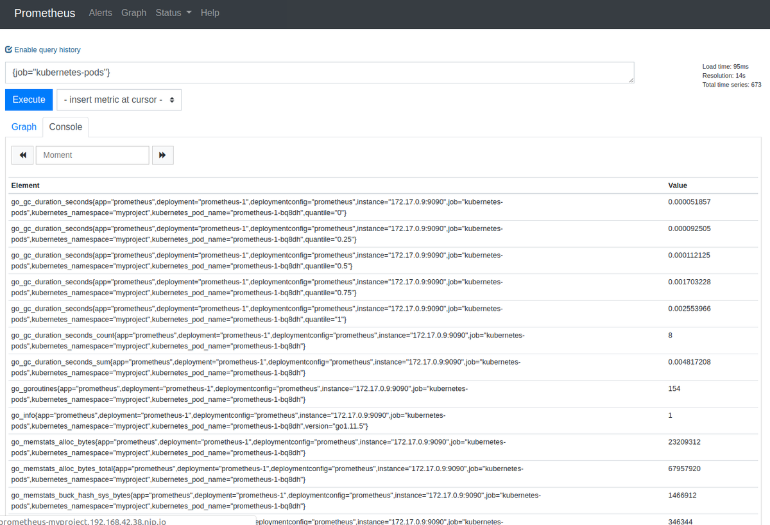
Task: Click the Total time series: 673 text
Action: pos(732,85)
